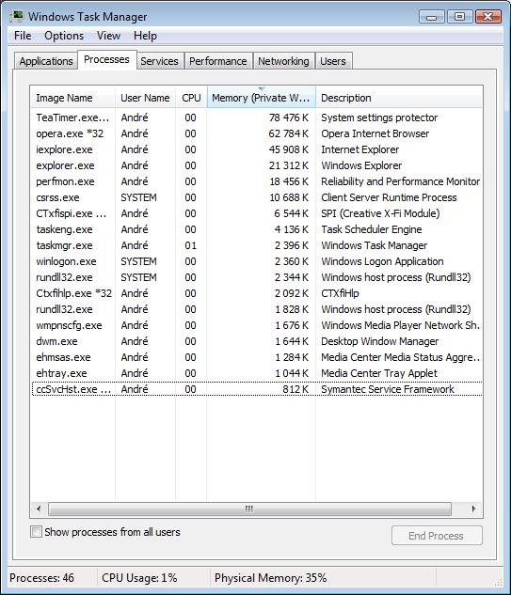Select the ccSvcHst.exe process
511x595 pixels.
pos(257,389)
